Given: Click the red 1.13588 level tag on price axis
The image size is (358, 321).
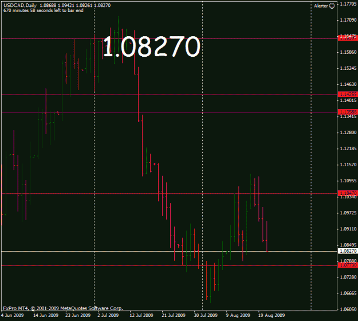Looking at the screenshot, I should coord(348,112).
